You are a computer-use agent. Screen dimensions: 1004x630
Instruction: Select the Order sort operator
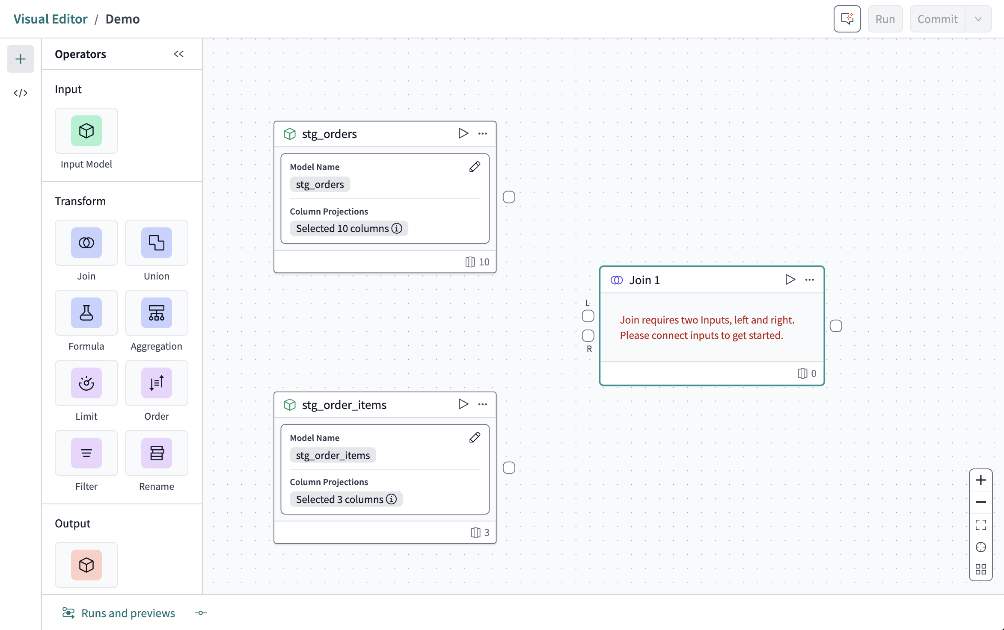[156, 383]
